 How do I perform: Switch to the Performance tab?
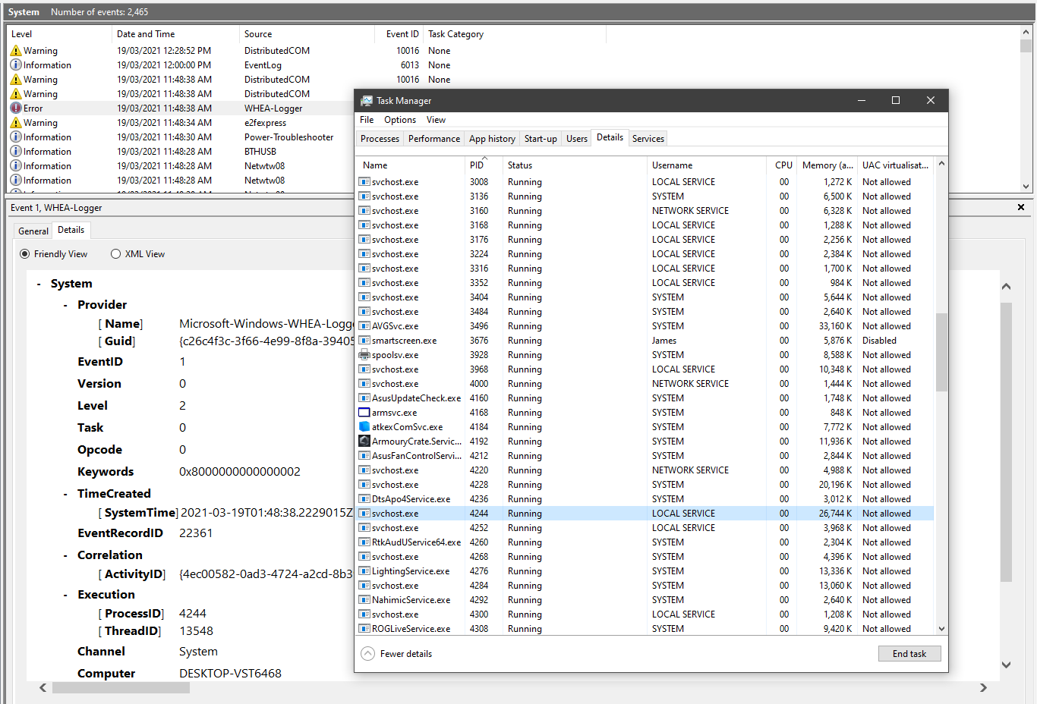434,139
